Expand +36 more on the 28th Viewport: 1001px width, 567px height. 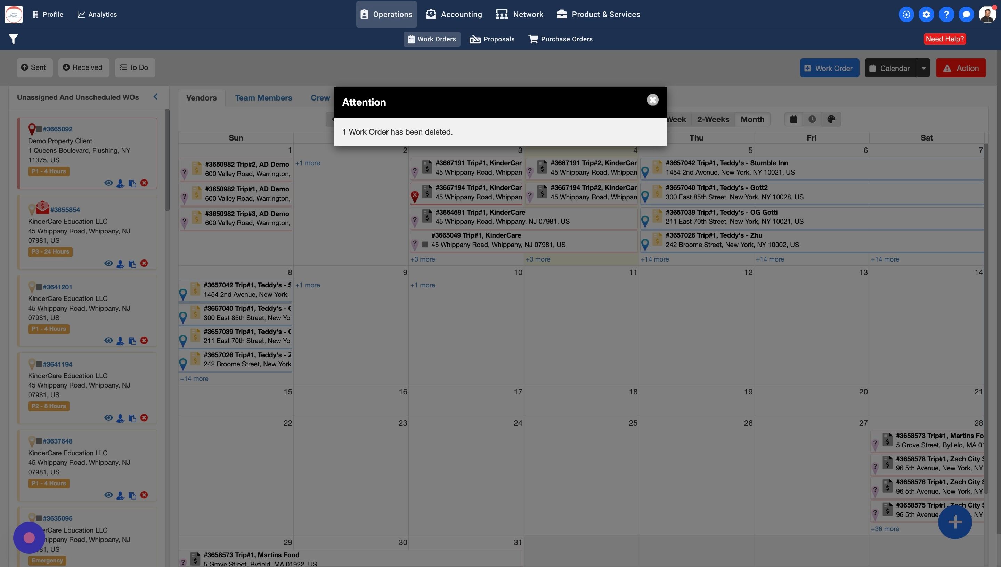point(885,529)
